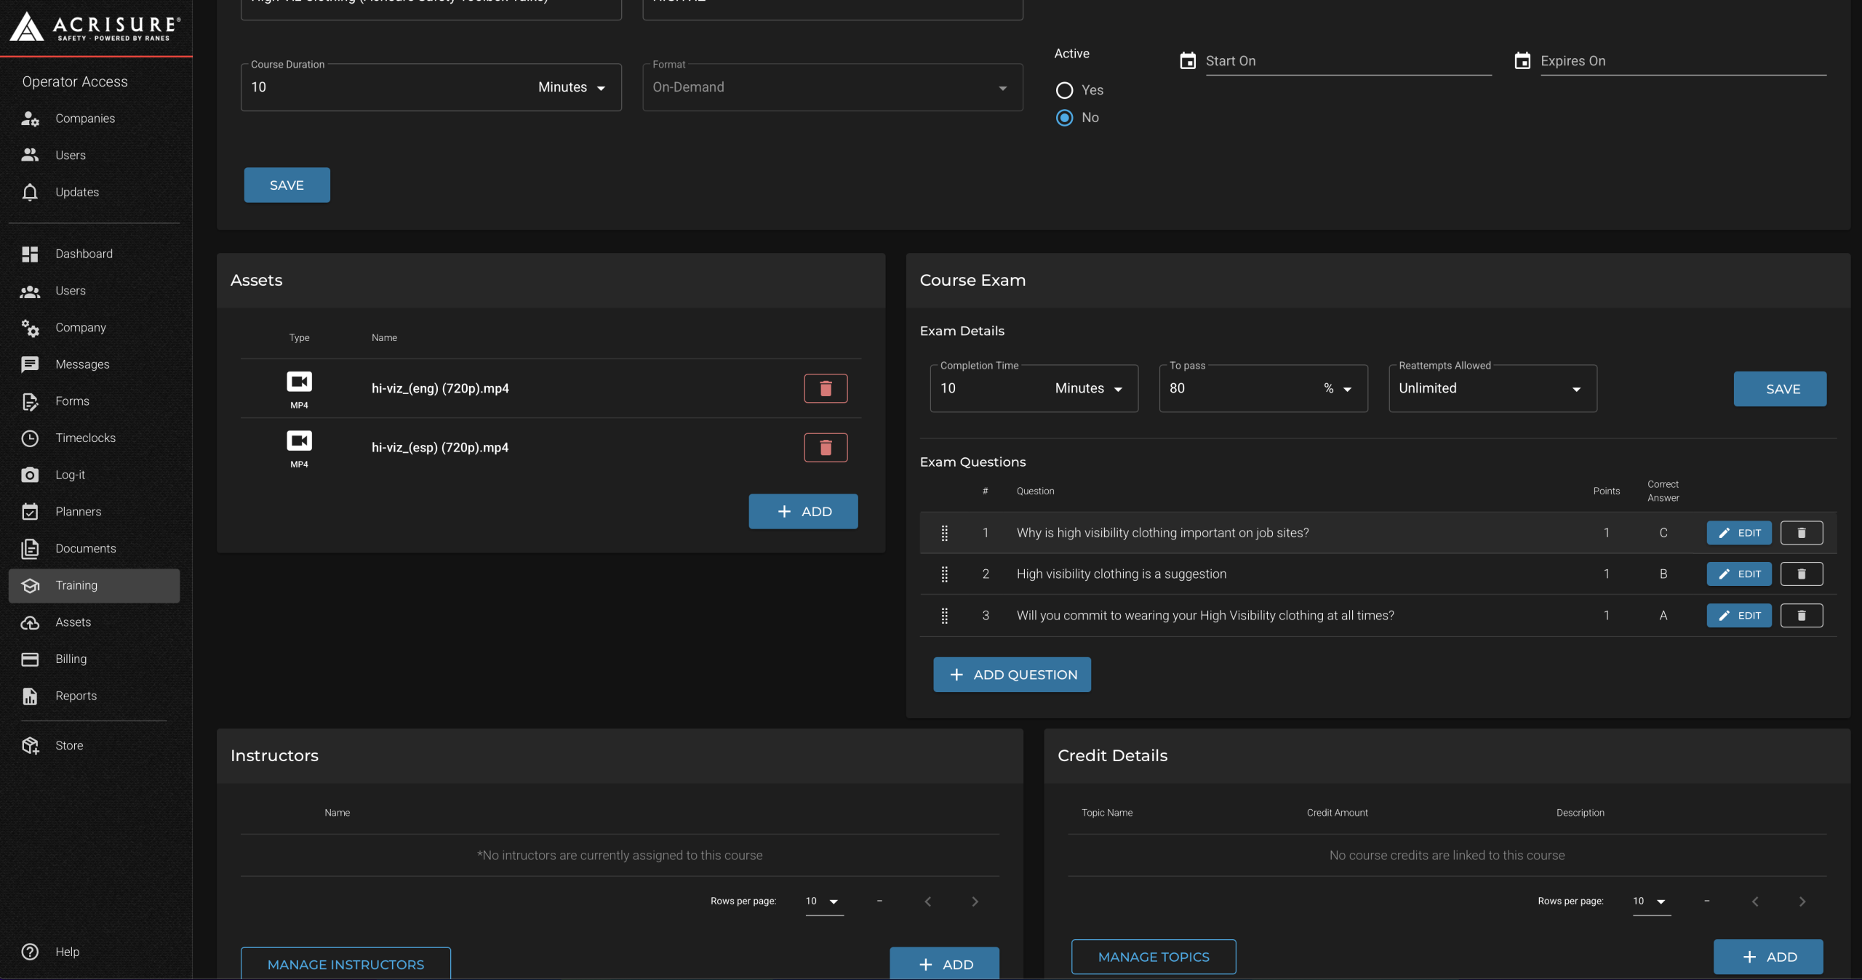Click the Help question mark icon
This screenshot has height=980, width=1862.
[x=30, y=952]
